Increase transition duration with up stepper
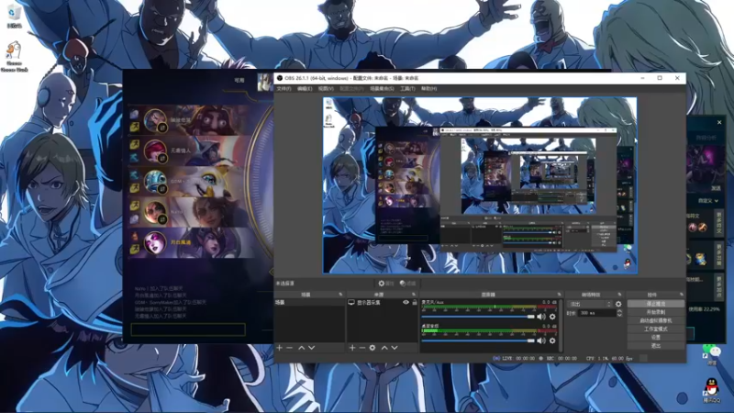The image size is (734, 413). tap(619, 311)
